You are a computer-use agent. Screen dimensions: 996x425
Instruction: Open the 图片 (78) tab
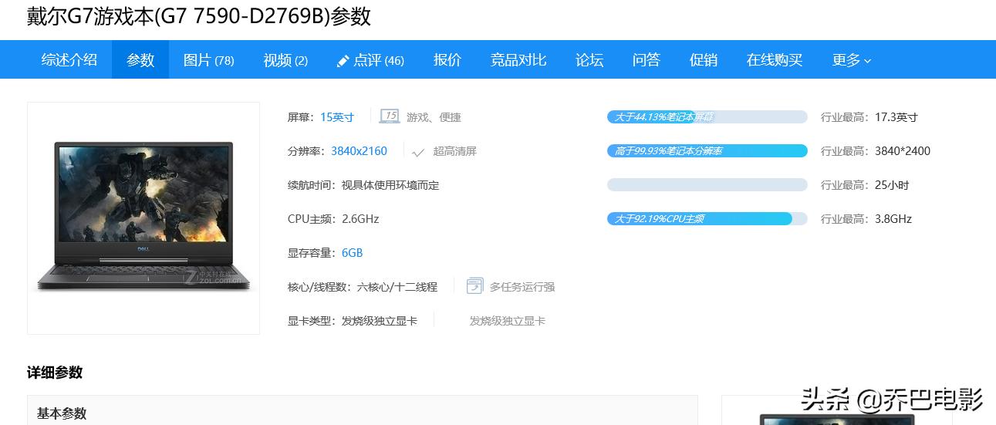[x=208, y=60]
